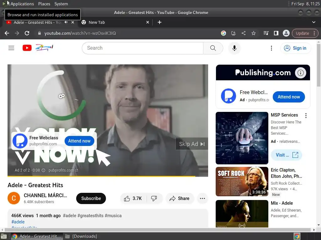The image size is (321, 240).
Task: Open the Applications menu
Action: [22, 4]
